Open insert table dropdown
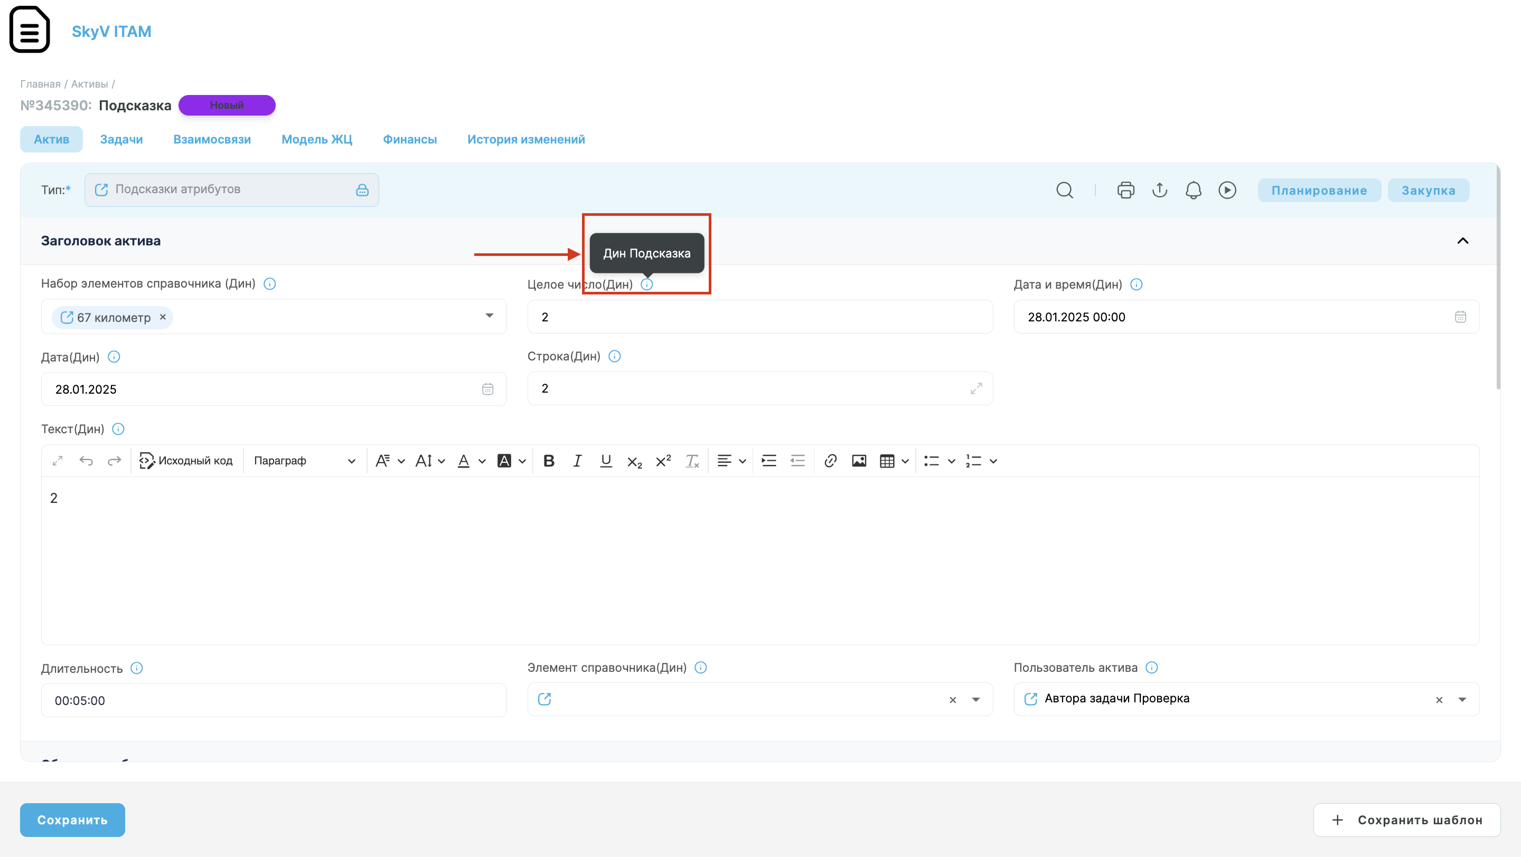The width and height of the screenshot is (1521, 857). [894, 461]
